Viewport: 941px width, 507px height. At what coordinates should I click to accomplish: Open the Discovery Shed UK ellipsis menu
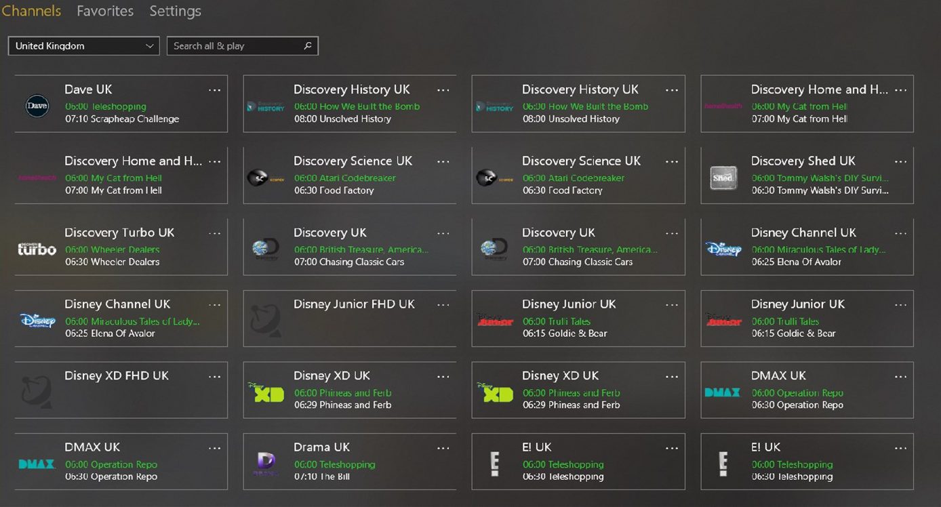click(x=900, y=162)
